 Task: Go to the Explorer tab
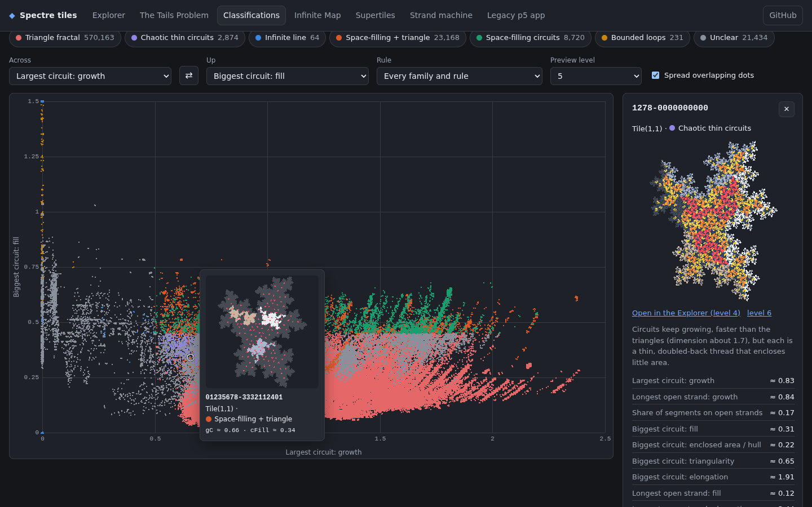(109, 16)
